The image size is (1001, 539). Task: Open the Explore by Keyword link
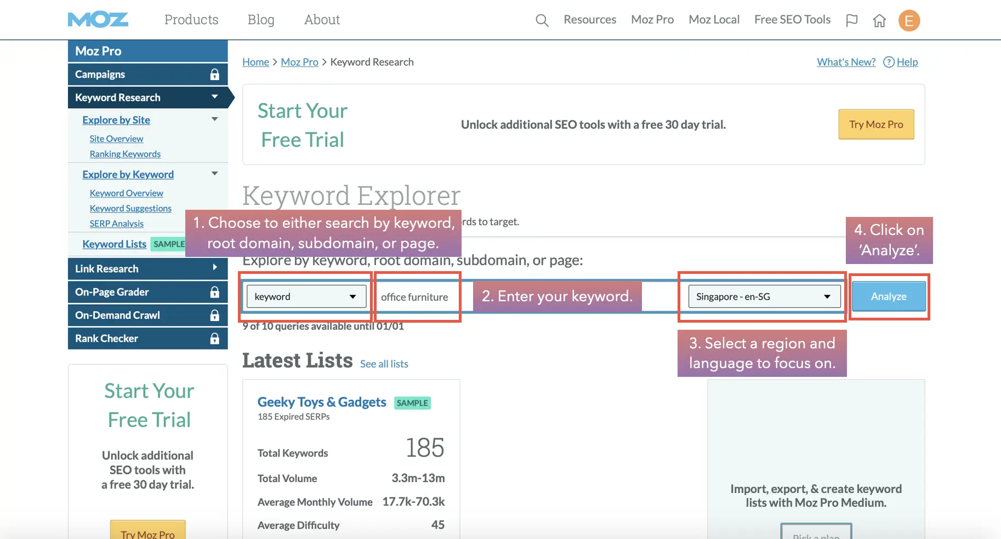(x=128, y=174)
